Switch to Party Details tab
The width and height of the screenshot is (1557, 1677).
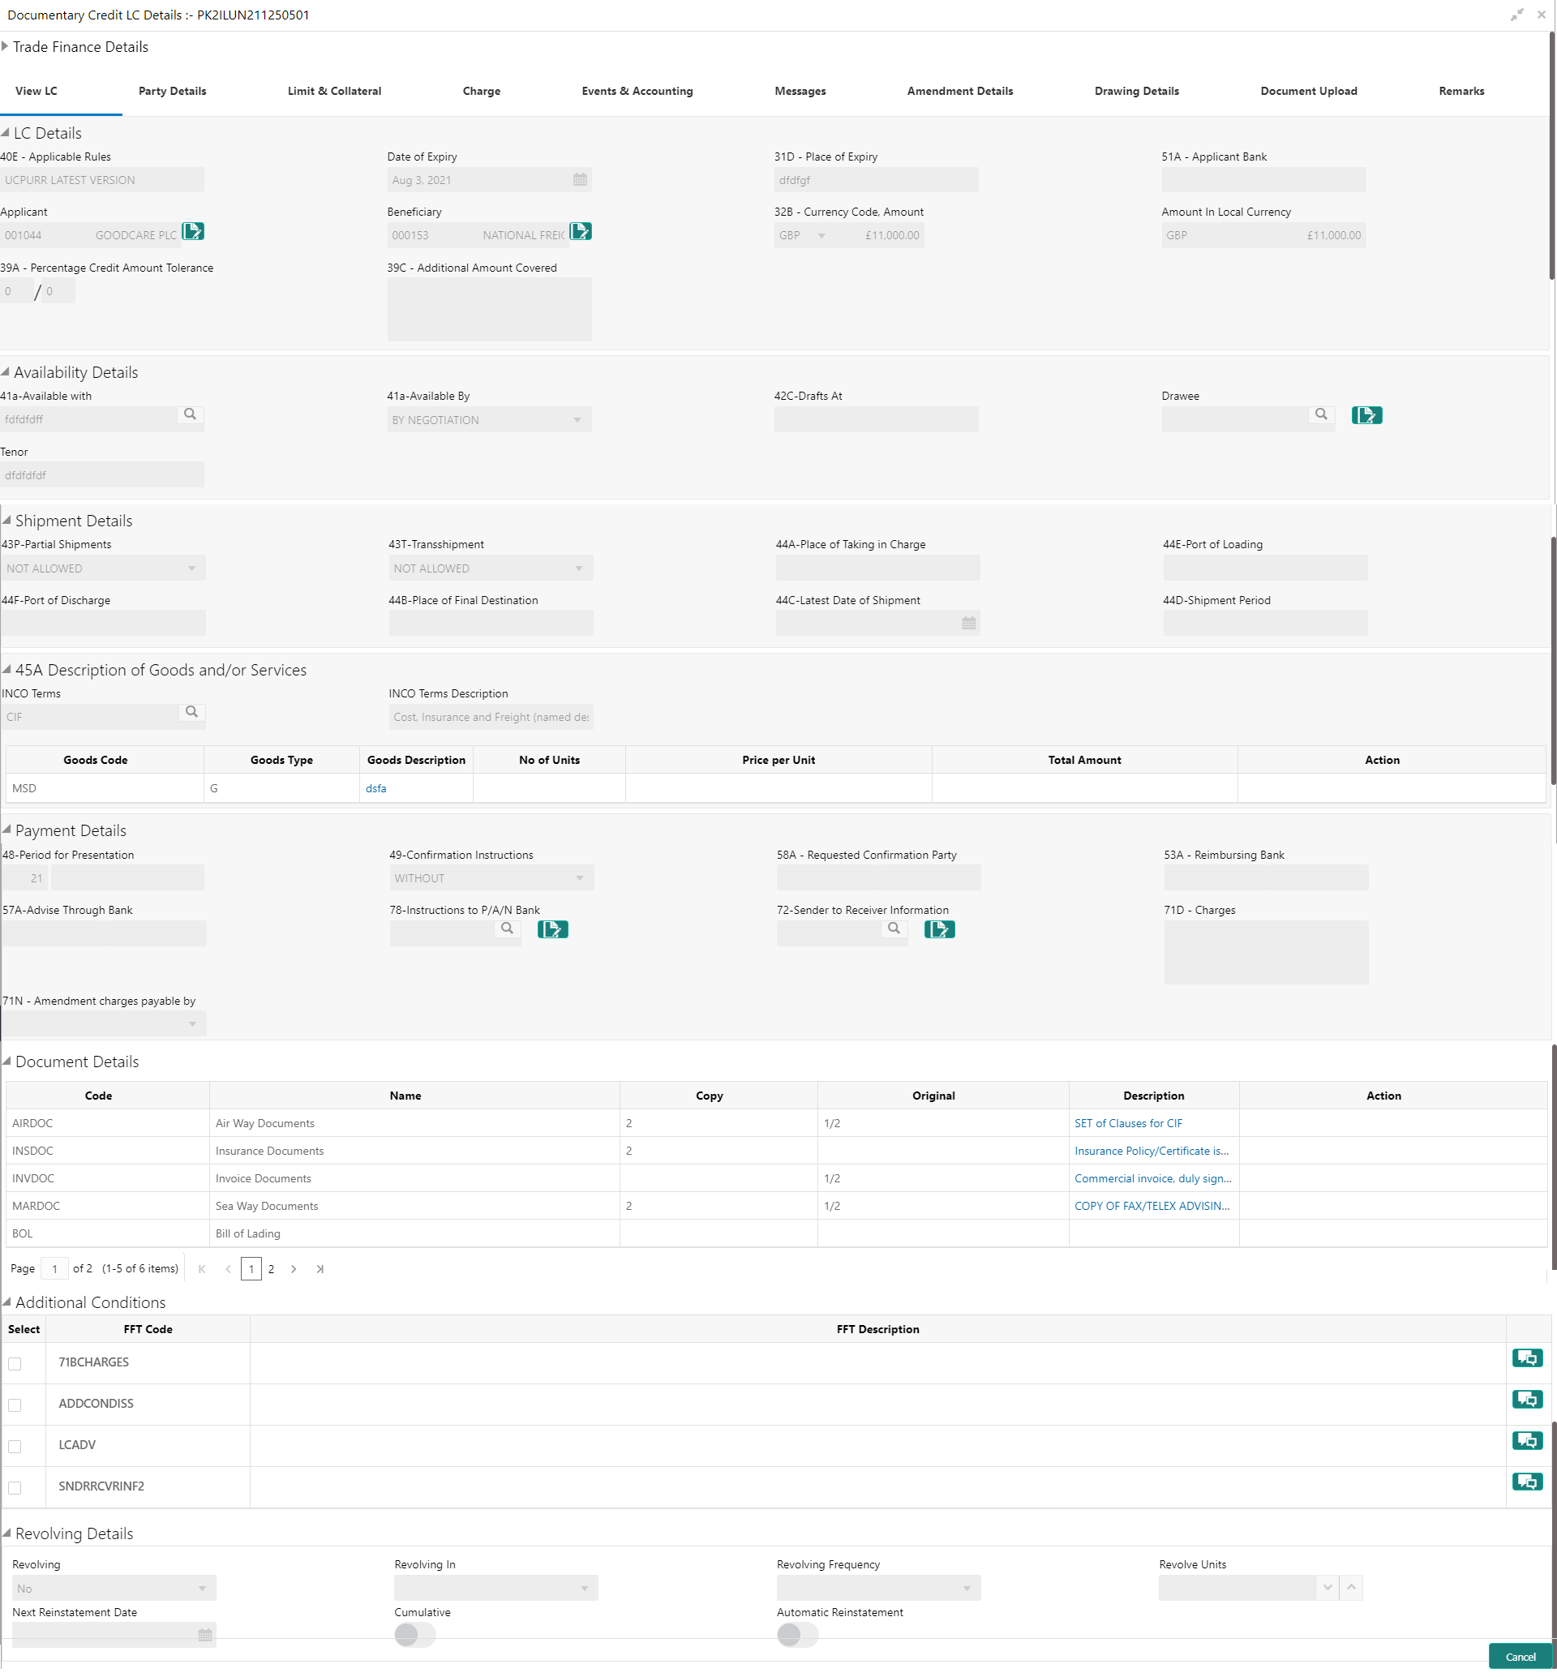(172, 91)
